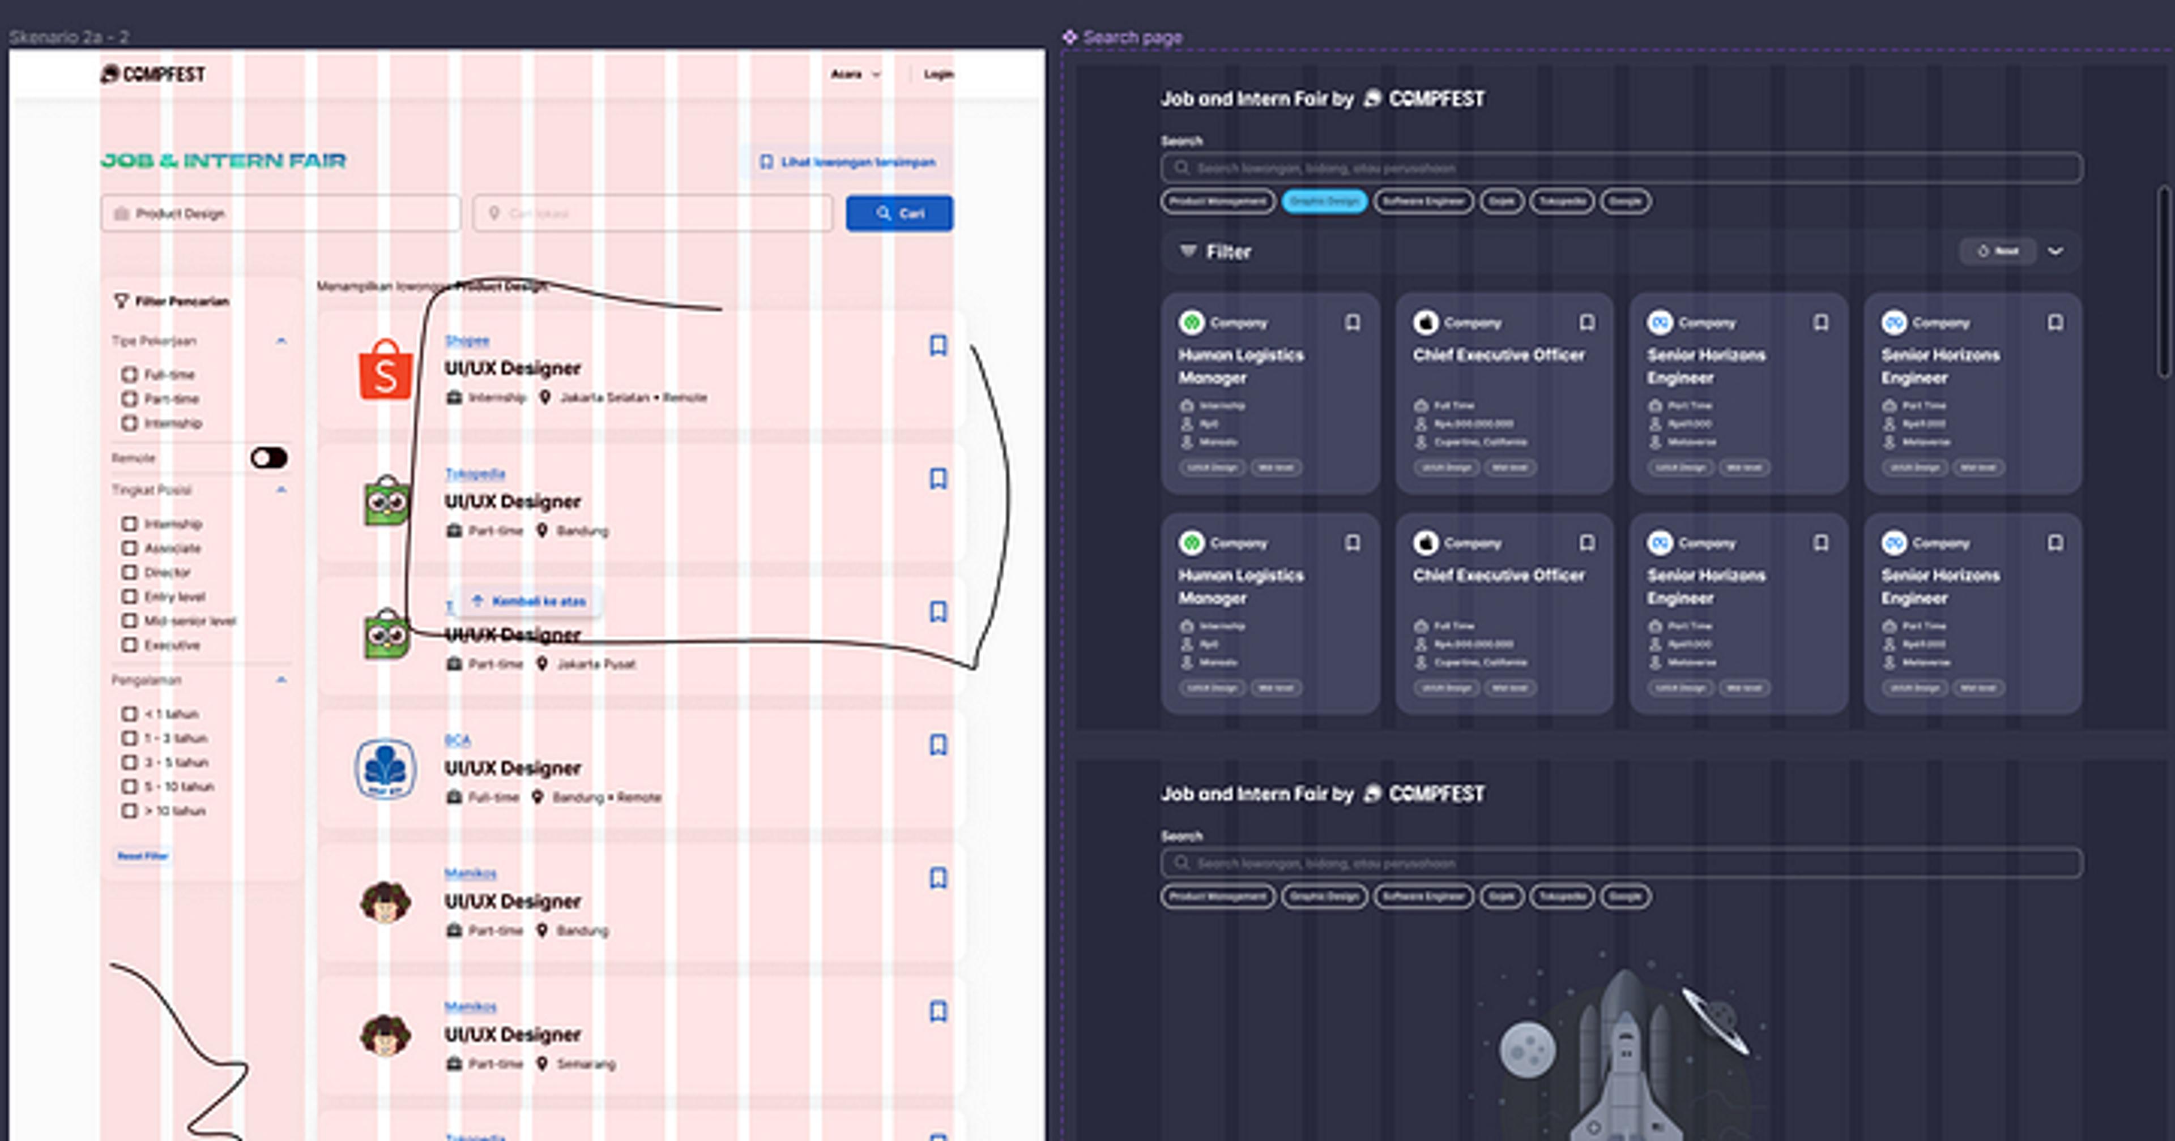Open the Acara dropdown menu
The width and height of the screenshot is (2175, 1141).
[x=855, y=74]
